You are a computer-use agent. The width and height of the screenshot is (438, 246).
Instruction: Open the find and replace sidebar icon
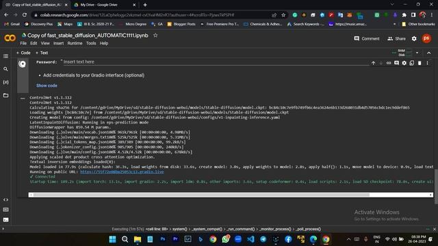click(x=5, y=69)
